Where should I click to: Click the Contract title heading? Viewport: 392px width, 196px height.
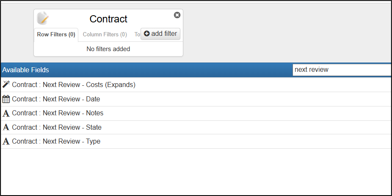[108, 19]
